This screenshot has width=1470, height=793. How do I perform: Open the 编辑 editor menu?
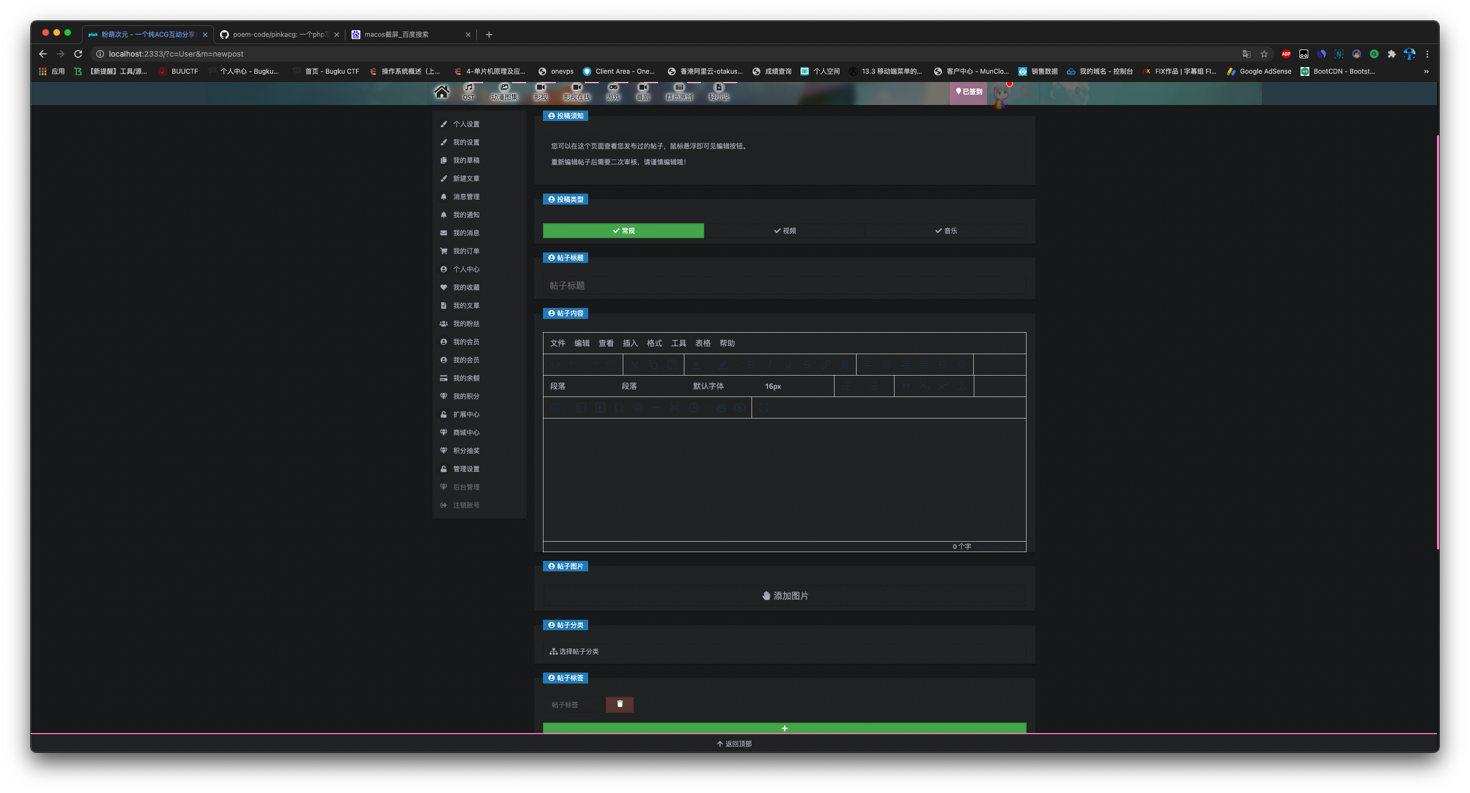[582, 343]
